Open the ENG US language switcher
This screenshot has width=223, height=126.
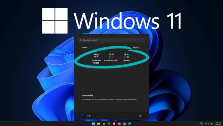click(x=202, y=124)
